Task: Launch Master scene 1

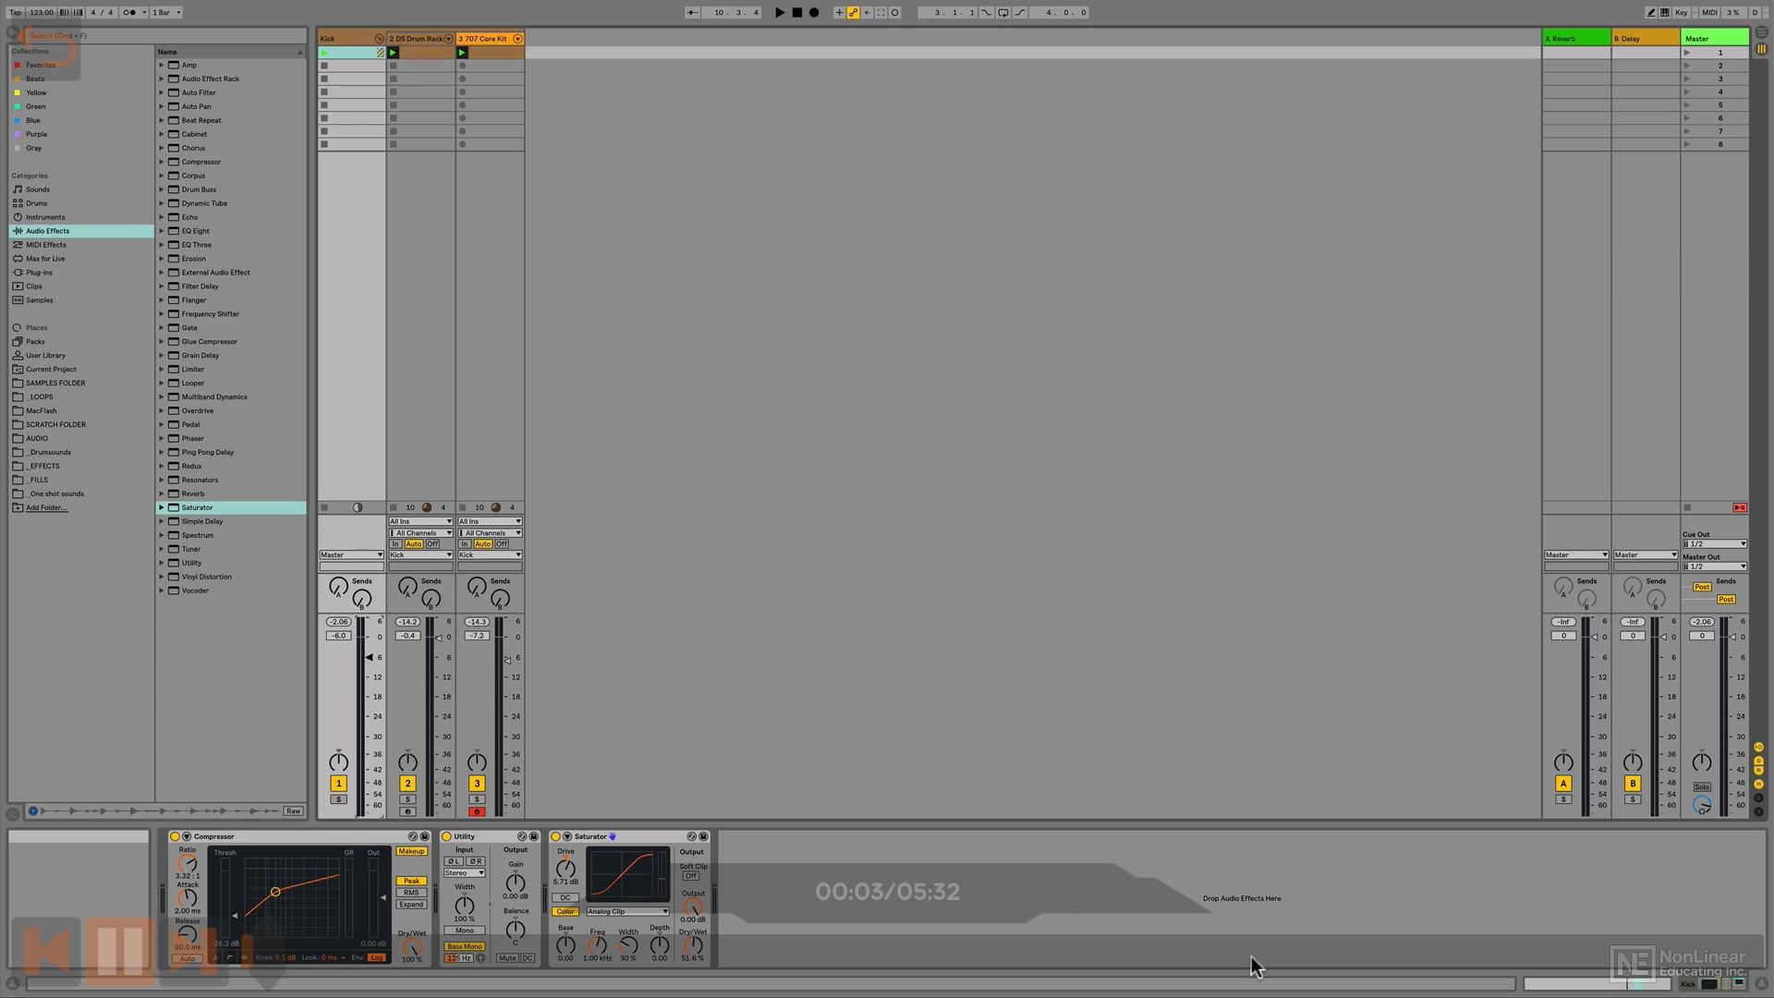Action: point(1687,53)
